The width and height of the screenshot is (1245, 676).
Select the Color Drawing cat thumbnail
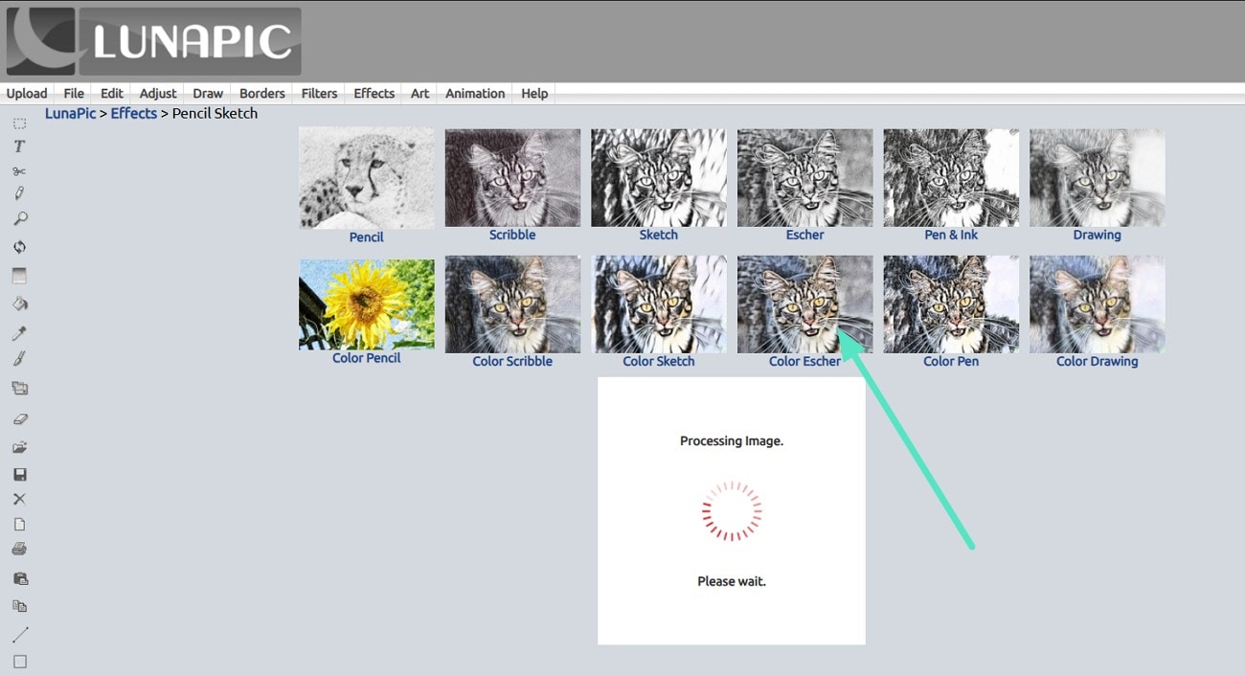click(x=1098, y=304)
